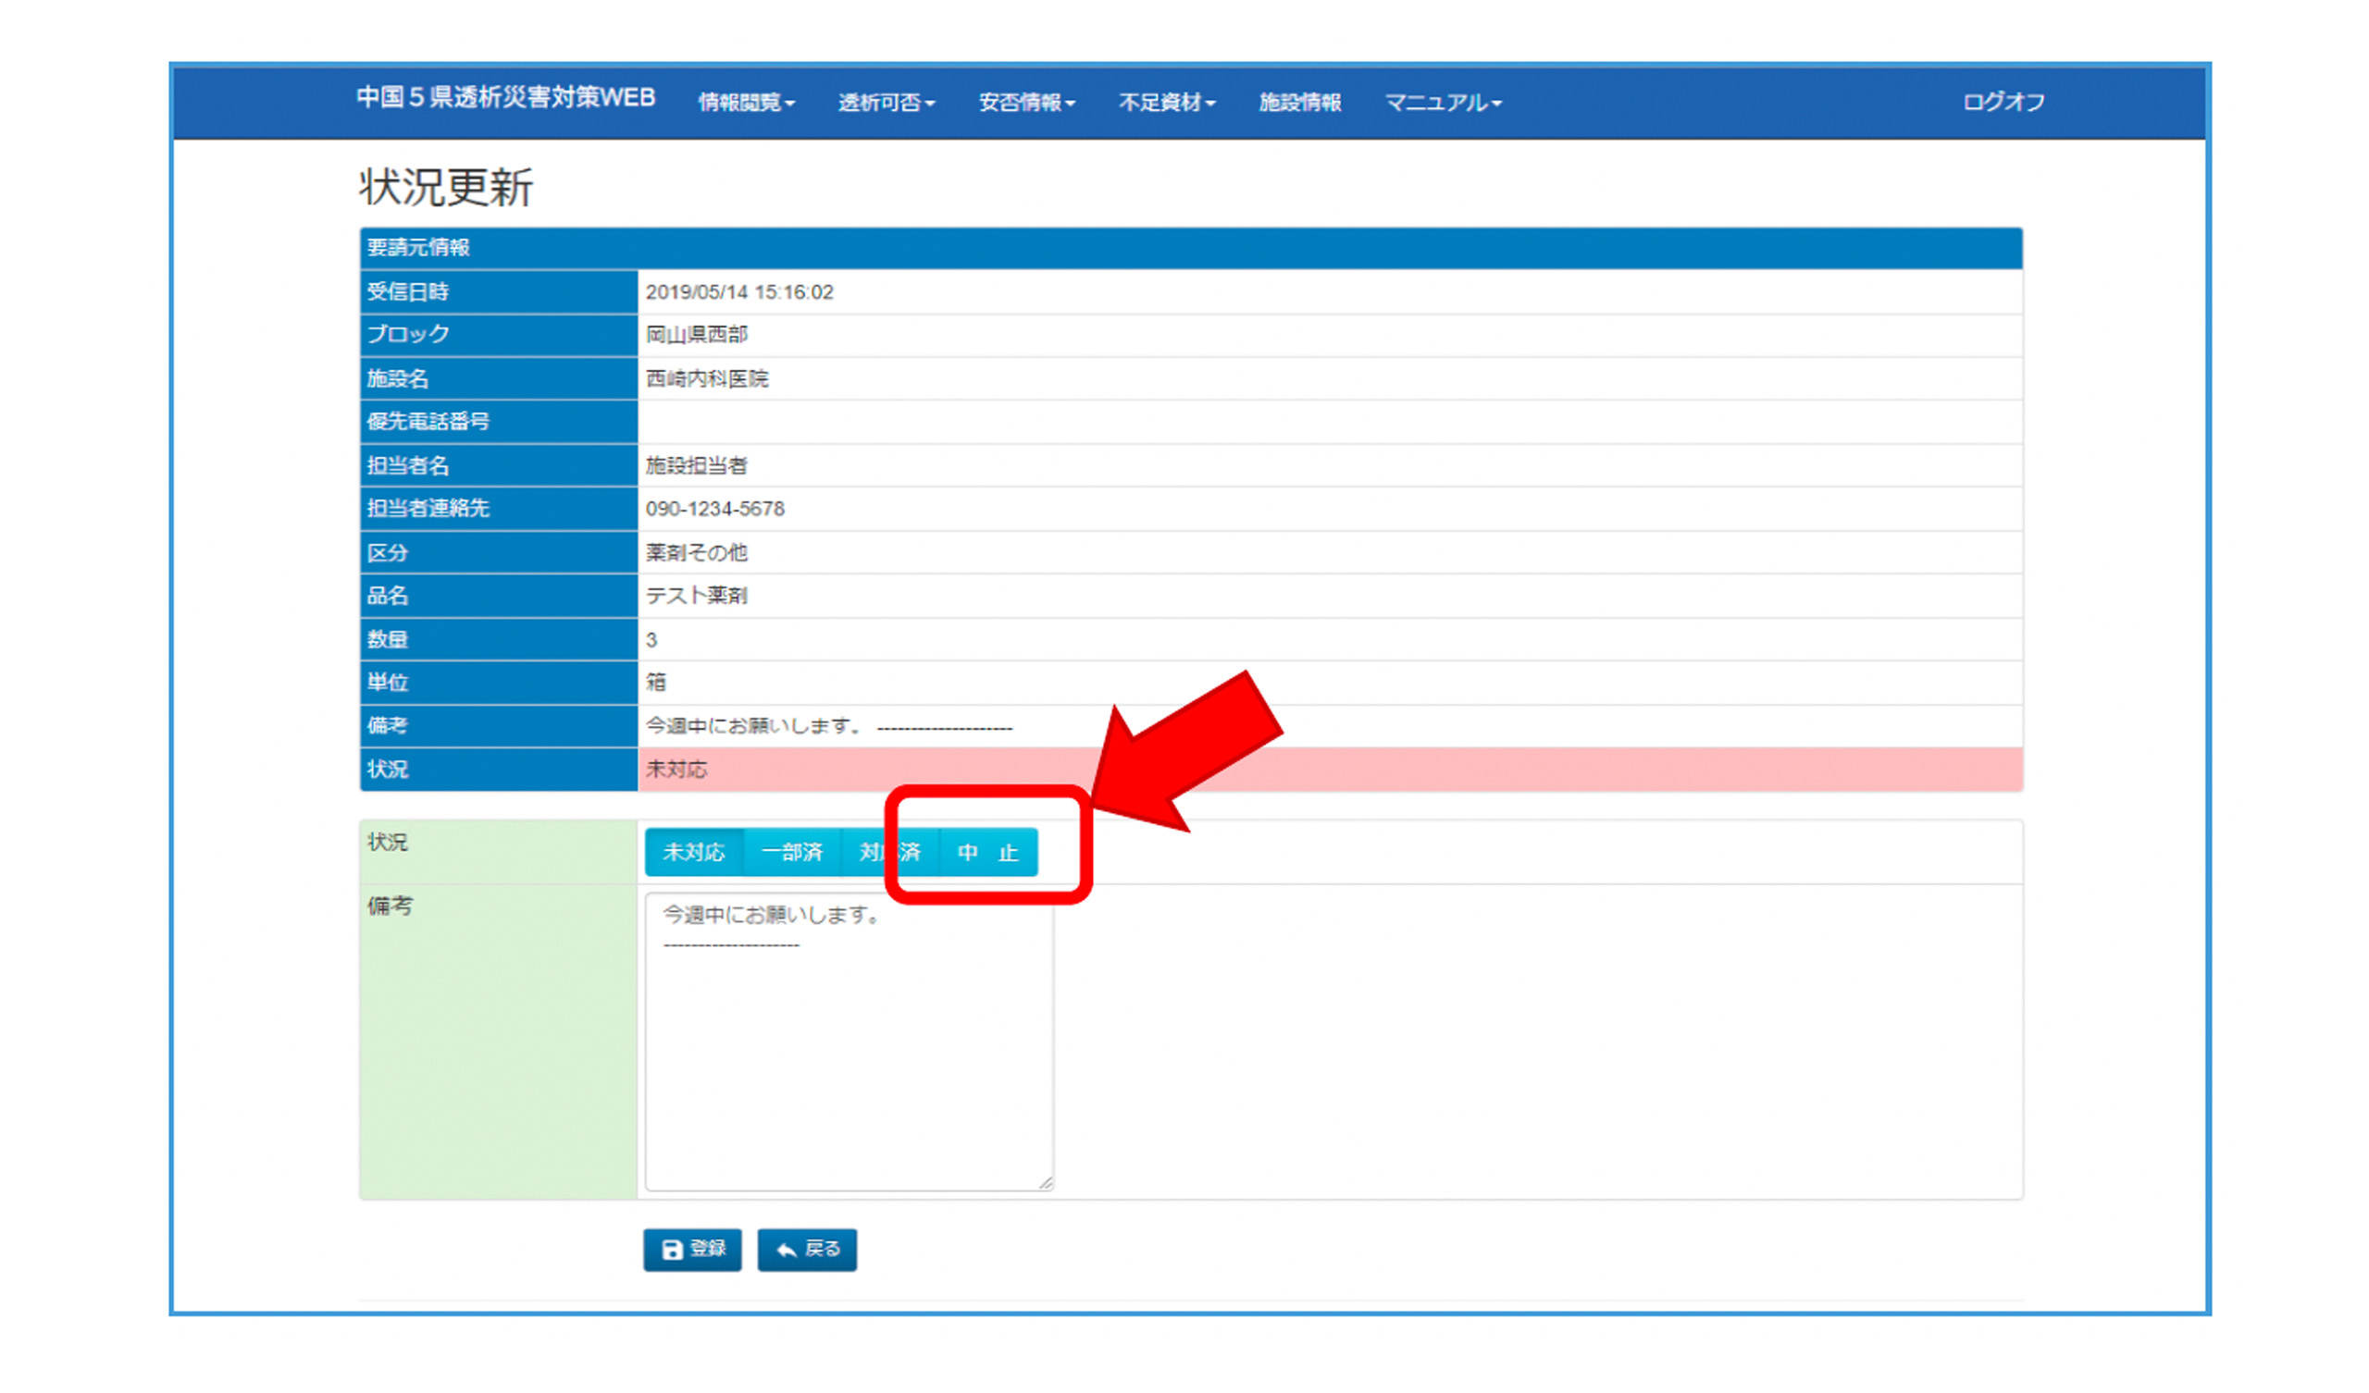Click the 中国5県透析災害対策WEB site title

point(506,98)
